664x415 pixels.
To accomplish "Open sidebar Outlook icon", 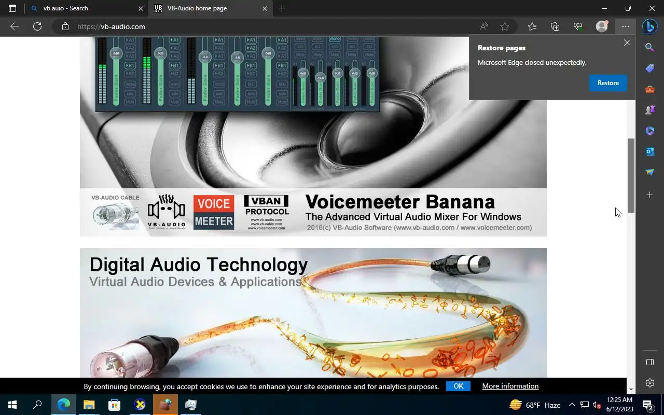I will (650, 151).
